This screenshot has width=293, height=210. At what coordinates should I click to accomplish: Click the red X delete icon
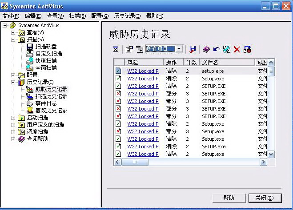[x=237, y=49]
